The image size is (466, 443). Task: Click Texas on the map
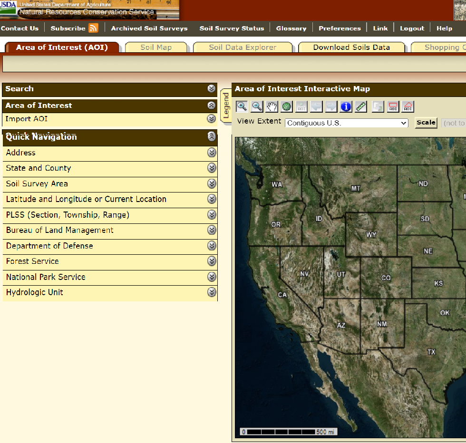coord(431,352)
